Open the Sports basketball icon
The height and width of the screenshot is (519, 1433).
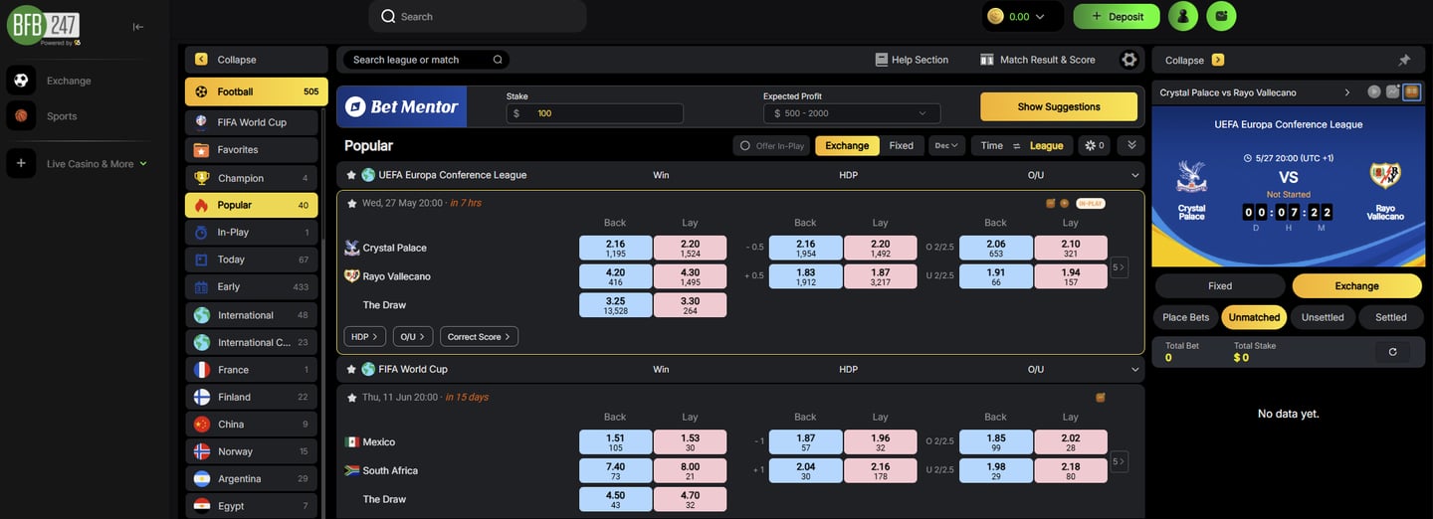click(21, 116)
